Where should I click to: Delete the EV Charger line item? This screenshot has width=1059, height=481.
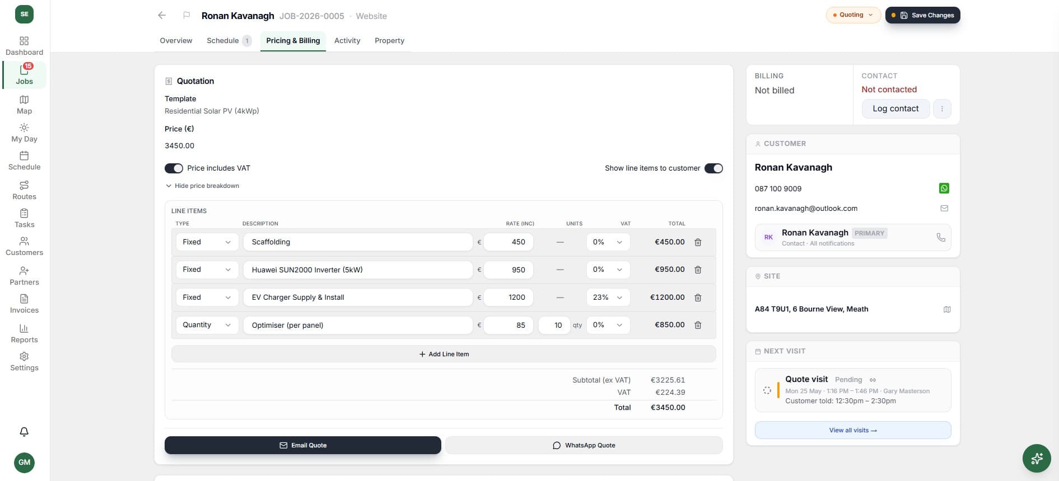tap(698, 298)
